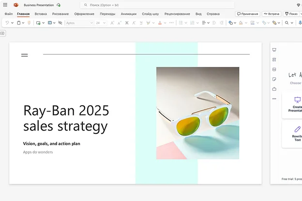The width and height of the screenshot is (302, 201).
Task: Increase font size
Action: 112,23
